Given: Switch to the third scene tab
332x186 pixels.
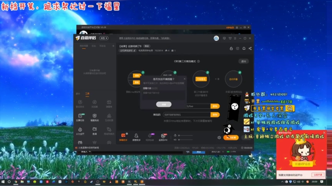Looking at the screenshot, I should (103, 46).
